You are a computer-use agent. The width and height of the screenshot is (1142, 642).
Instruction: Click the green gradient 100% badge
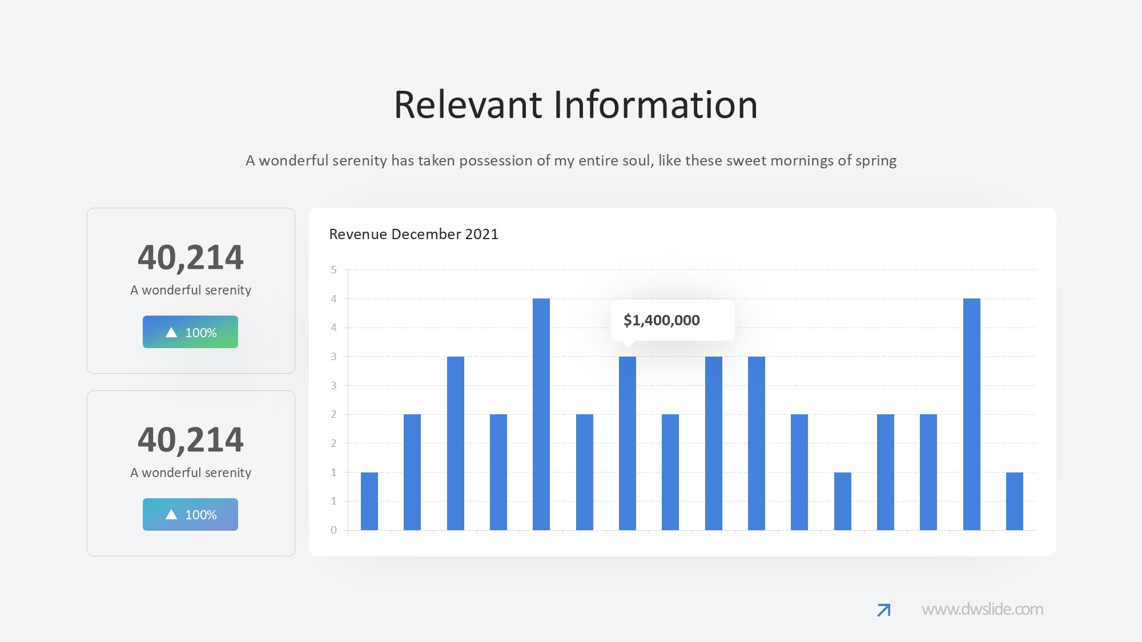(190, 332)
